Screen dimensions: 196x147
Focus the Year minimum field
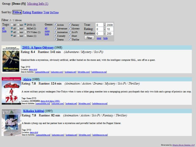click(99, 25)
